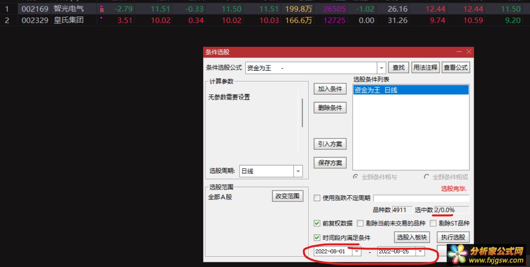Click 改变范围 button

point(288,196)
